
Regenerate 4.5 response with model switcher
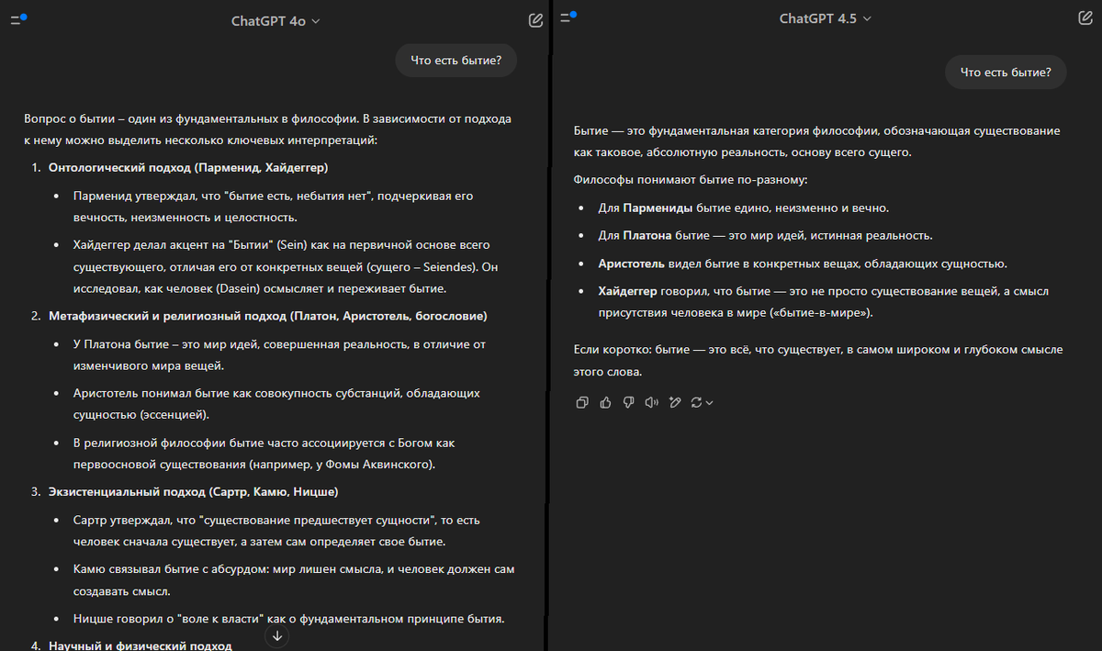[x=702, y=402]
